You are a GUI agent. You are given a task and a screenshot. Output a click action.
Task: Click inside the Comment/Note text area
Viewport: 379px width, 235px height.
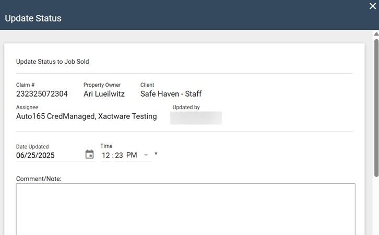click(185, 209)
